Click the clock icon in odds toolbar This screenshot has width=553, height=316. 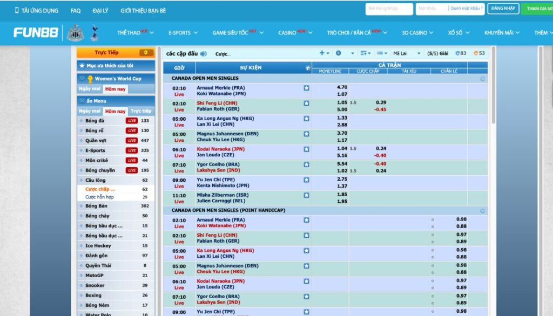click(338, 53)
